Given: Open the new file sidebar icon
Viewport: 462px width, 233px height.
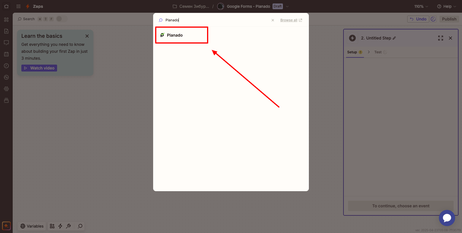Looking at the screenshot, I should pos(6,31).
